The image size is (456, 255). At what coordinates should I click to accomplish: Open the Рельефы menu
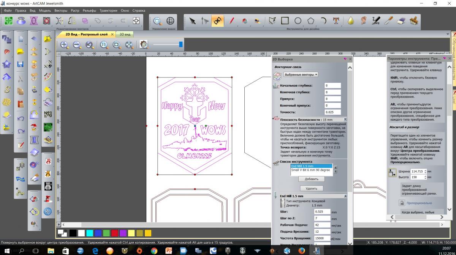coord(89,11)
